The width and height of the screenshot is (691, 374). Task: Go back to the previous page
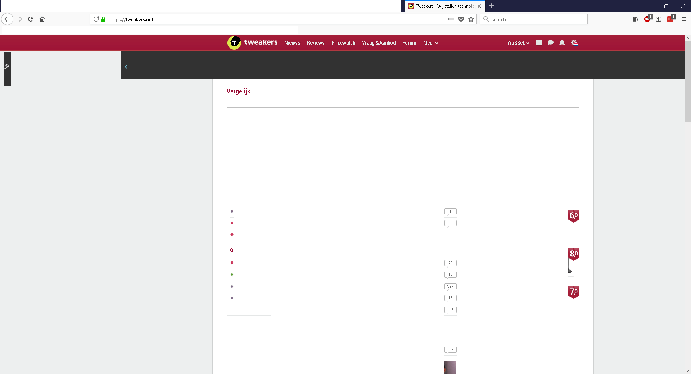coord(7,19)
